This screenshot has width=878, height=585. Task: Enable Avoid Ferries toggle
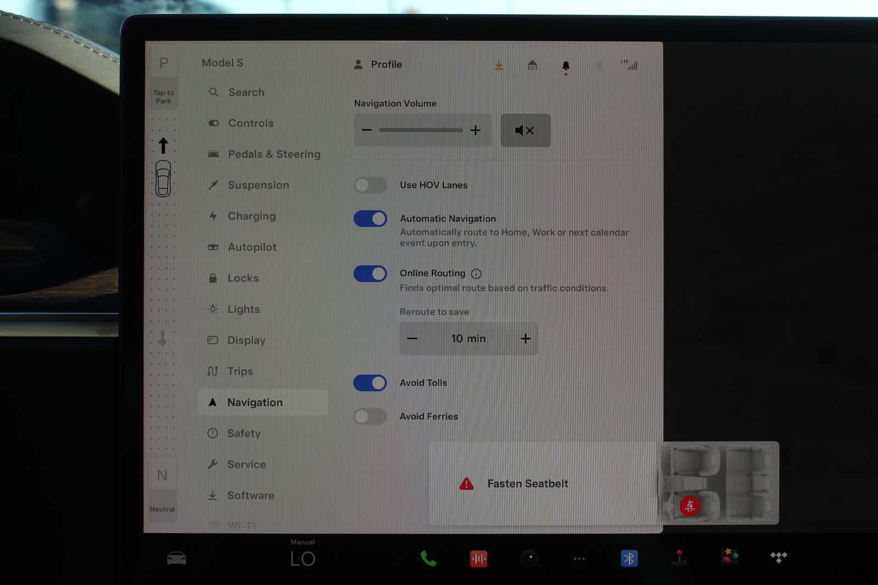coord(370,417)
